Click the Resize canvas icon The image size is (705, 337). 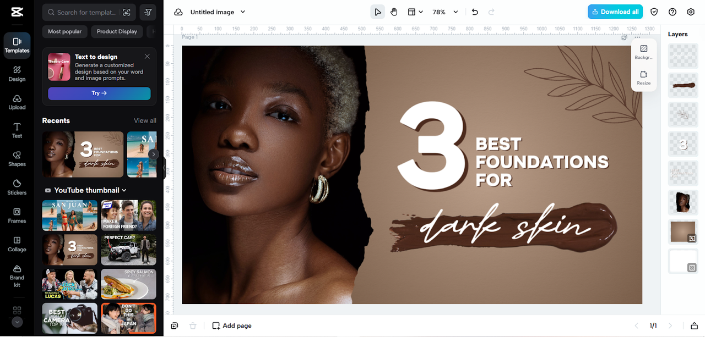pyautogui.click(x=643, y=78)
